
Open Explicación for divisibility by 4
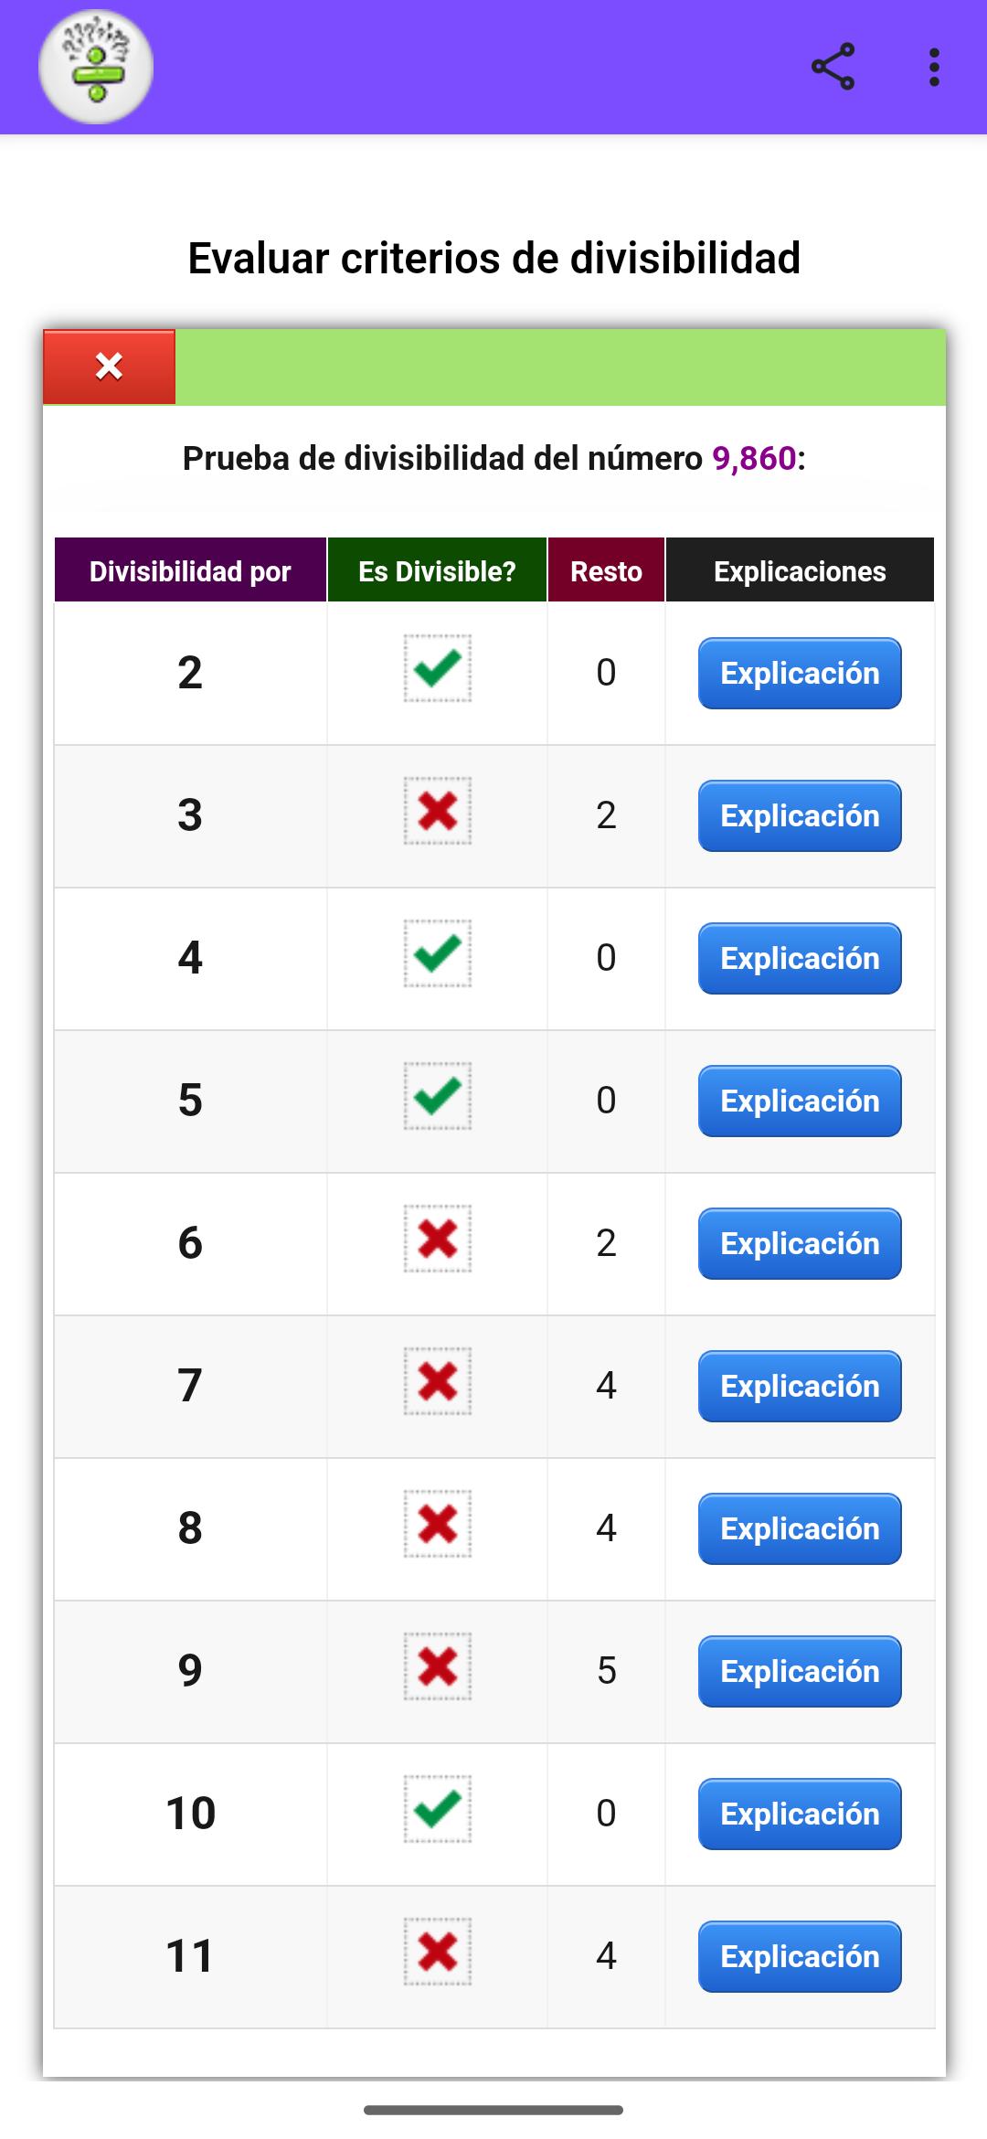pyautogui.click(x=800, y=959)
